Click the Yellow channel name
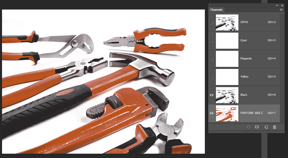Viewport: 288px width, 158px height. click(x=244, y=77)
